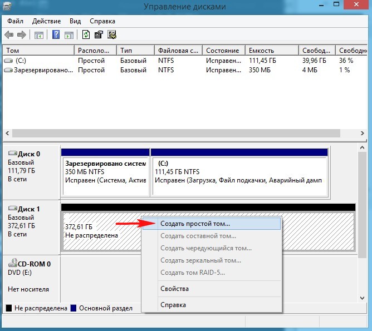Open help via blue question mark icon
The height and width of the screenshot is (331, 372).
point(56,34)
